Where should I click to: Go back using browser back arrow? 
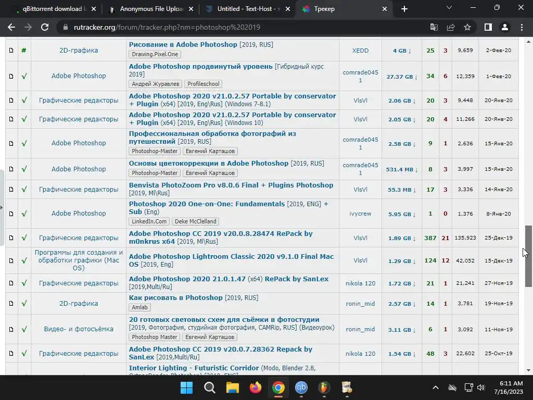(x=11, y=27)
